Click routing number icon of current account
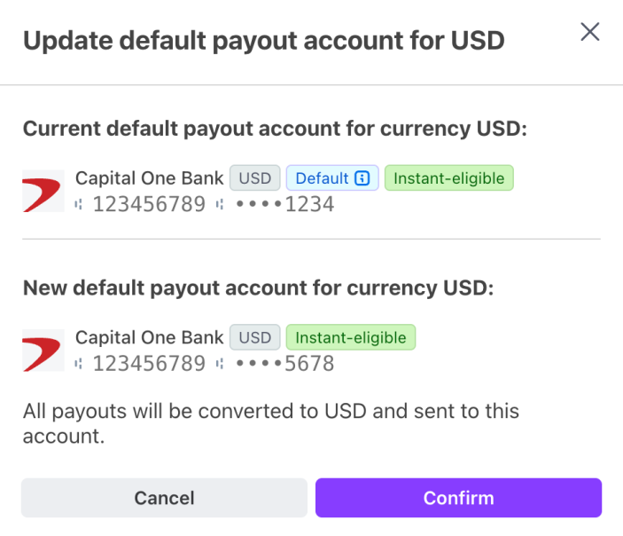623x536 pixels. point(79,204)
